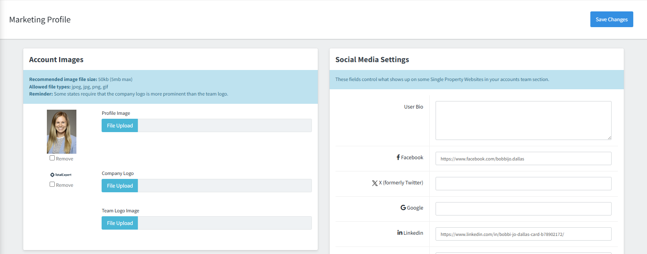
Task: Click the Profile Image file path field
Action: [225, 125]
